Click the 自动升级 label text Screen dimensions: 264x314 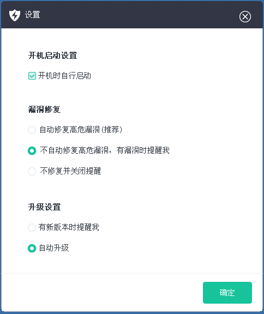pyautogui.click(x=54, y=248)
